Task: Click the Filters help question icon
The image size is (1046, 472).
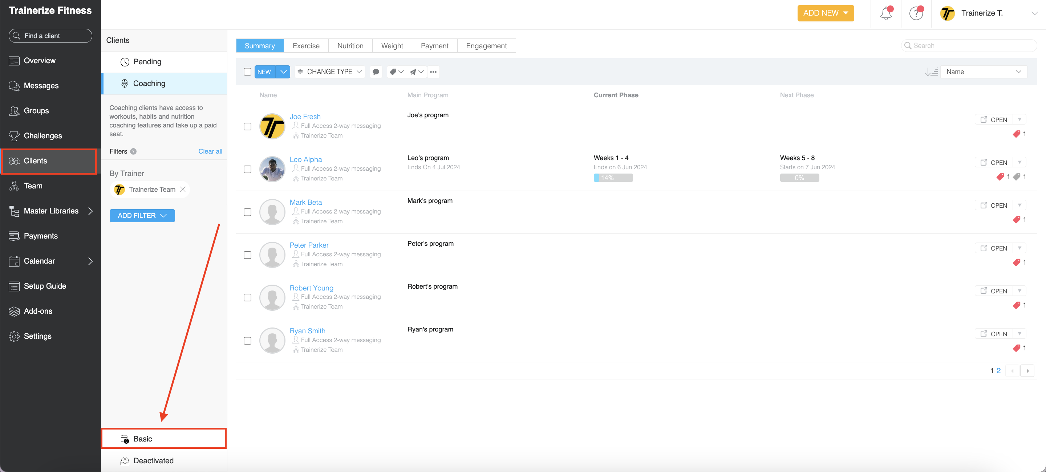Action: (133, 151)
